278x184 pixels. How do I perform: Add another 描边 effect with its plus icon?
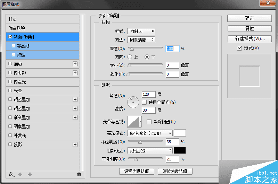pyautogui.click(x=75, y=64)
